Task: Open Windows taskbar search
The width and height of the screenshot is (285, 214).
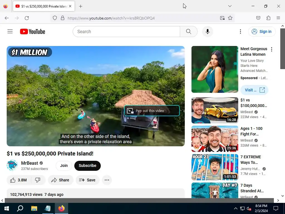Action: (20, 208)
